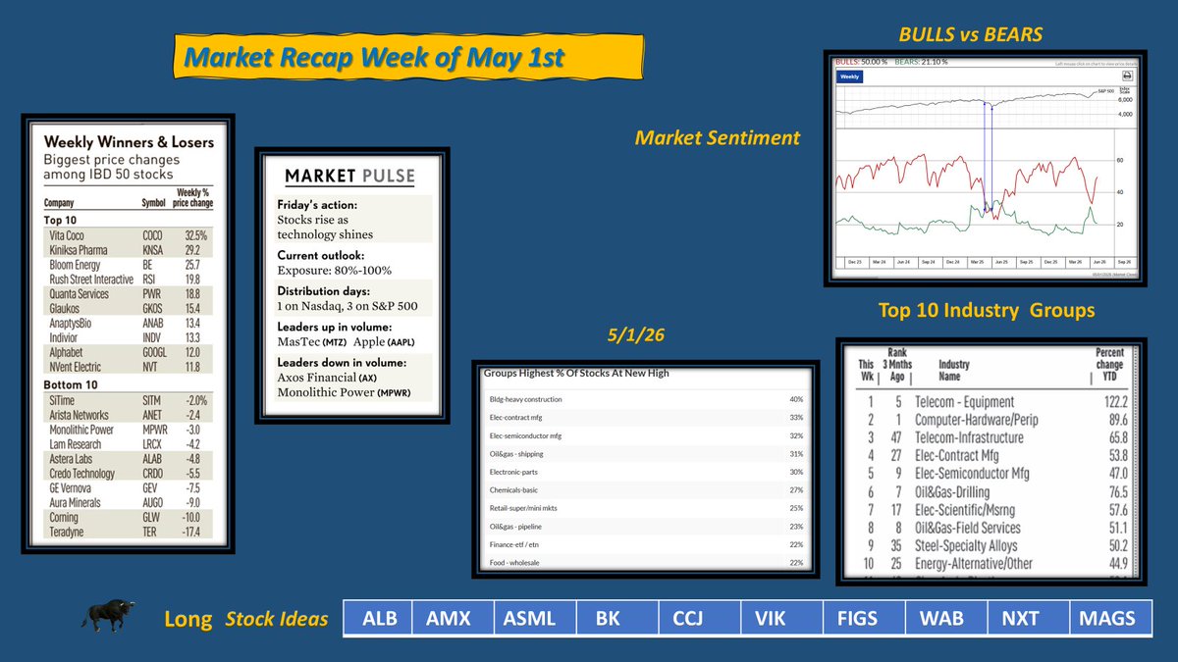
Task: Click the Retail-super/mini mkts row
Action: coord(646,508)
